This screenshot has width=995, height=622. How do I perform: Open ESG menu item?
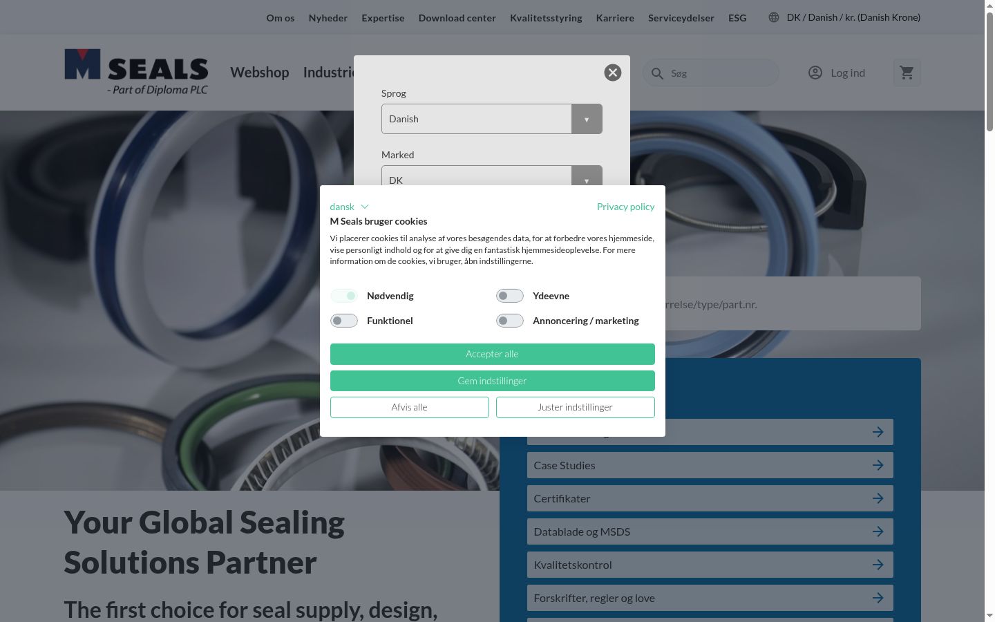pos(737,18)
